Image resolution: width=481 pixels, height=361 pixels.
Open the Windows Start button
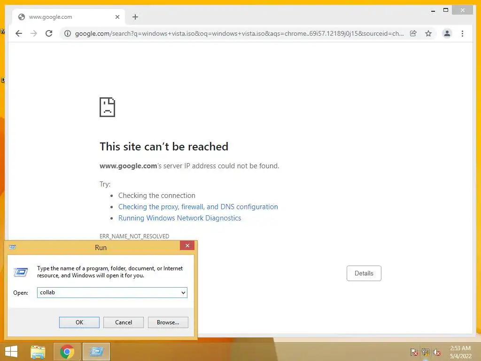[x=11, y=352]
